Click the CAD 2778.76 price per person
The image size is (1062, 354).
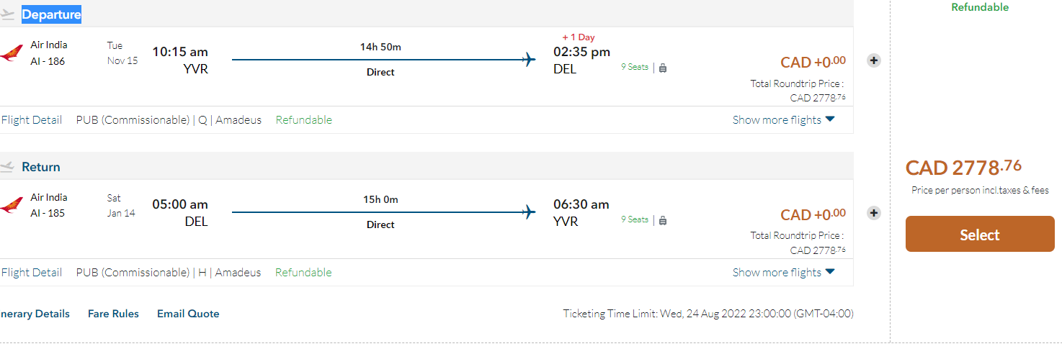pos(963,168)
